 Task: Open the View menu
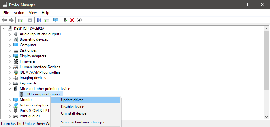pyautogui.click(x=33, y=13)
